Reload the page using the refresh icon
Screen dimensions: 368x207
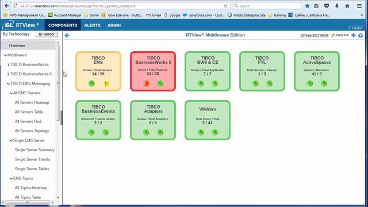225,6
